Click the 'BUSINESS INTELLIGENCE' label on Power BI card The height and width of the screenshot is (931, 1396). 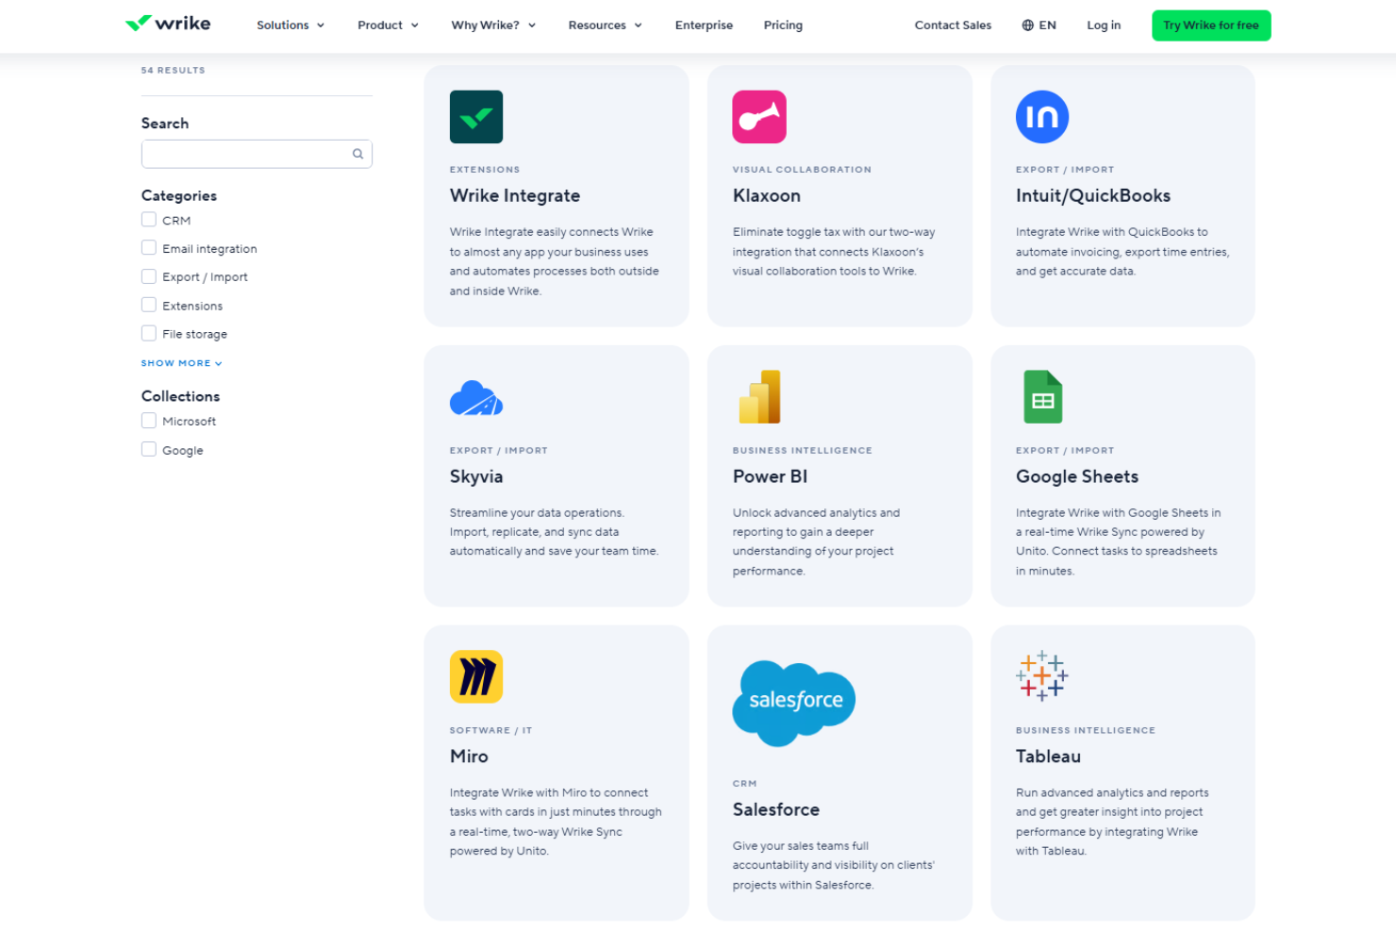click(x=802, y=451)
